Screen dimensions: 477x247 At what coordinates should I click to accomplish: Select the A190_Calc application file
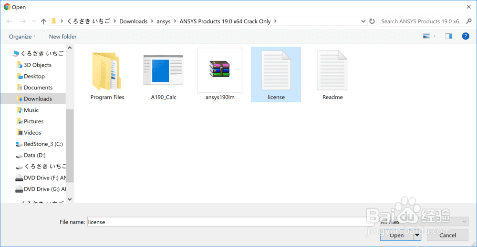tap(163, 70)
